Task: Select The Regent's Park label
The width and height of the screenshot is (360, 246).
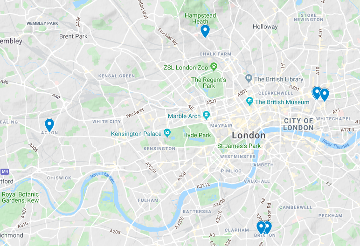Action: pyautogui.click(x=209, y=82)
